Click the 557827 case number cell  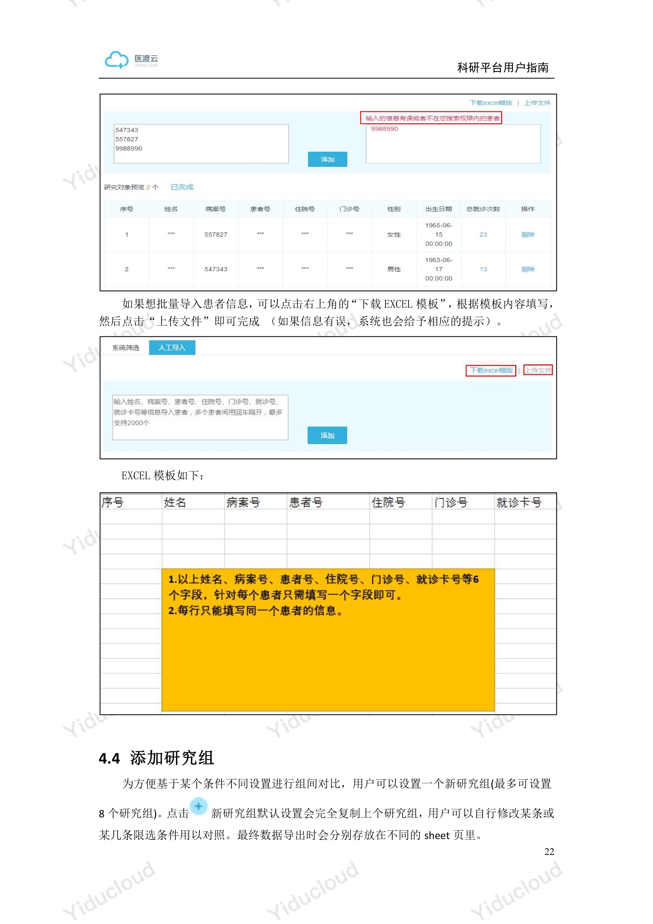coord(216,235)
